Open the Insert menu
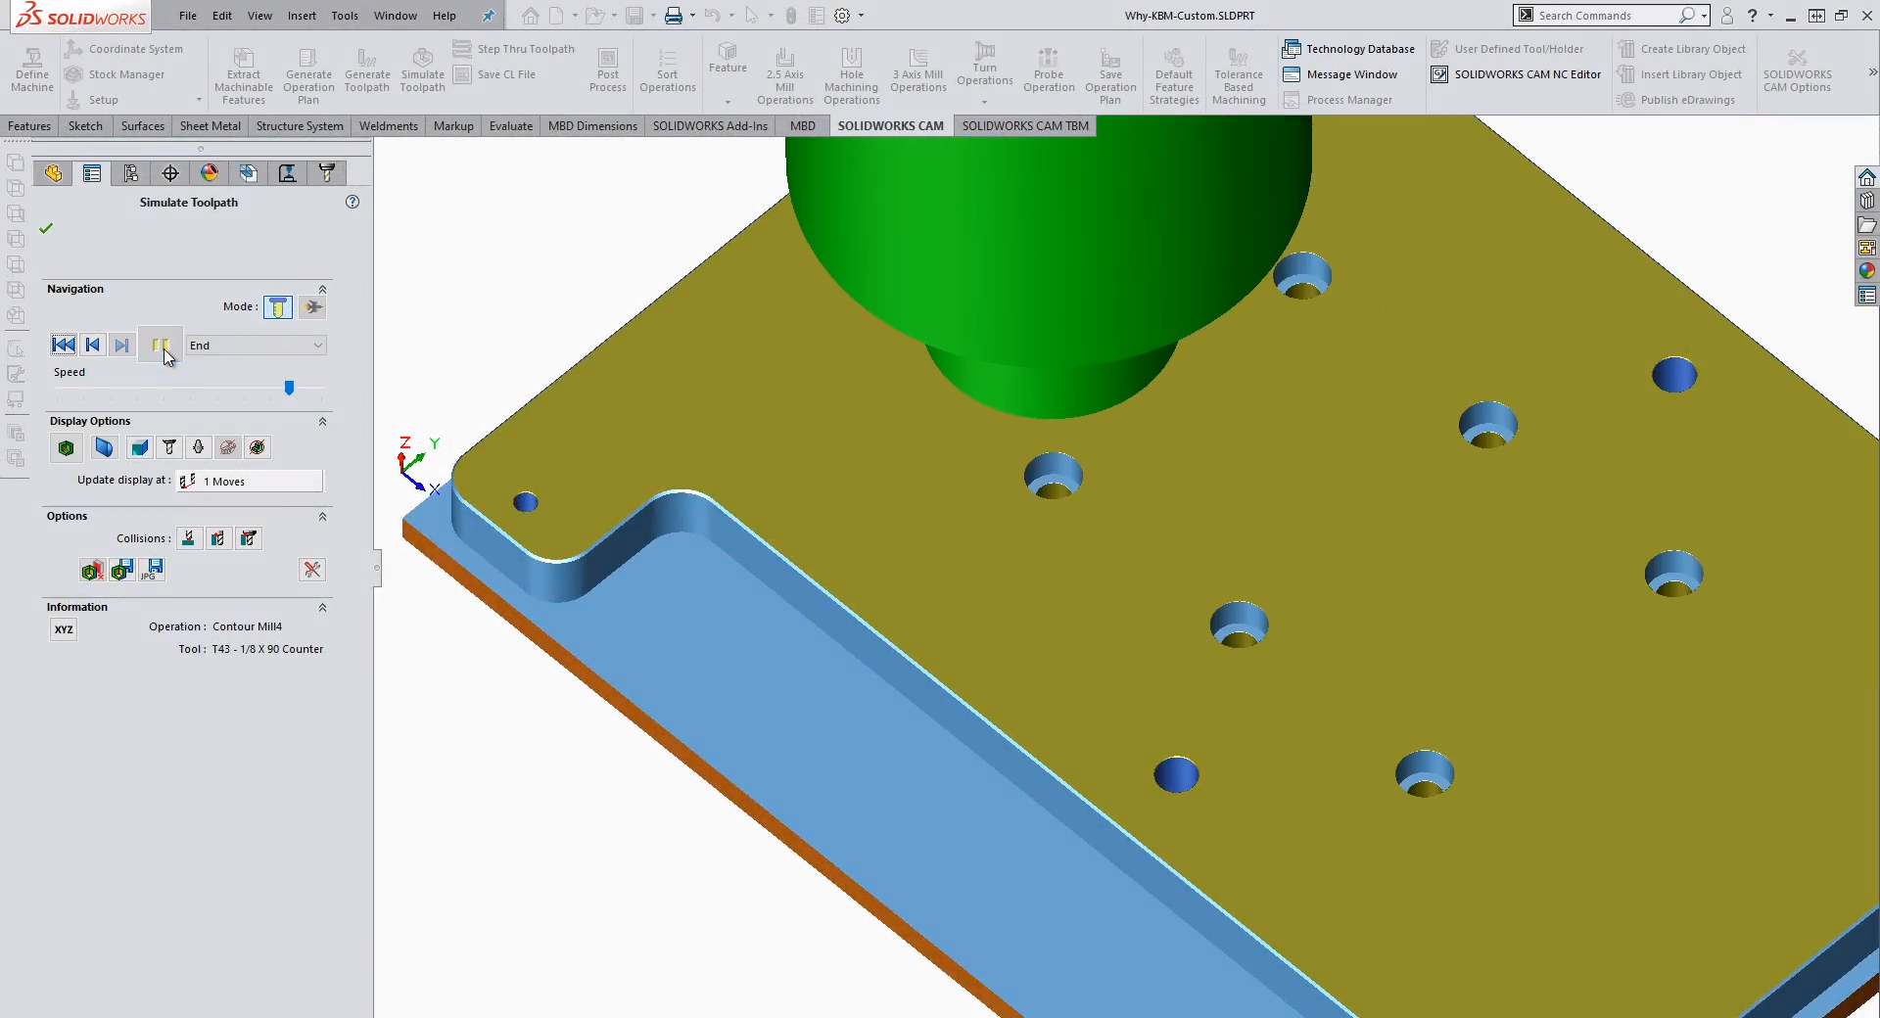This screenshot has width=1880, height=1018. point(302,16)
